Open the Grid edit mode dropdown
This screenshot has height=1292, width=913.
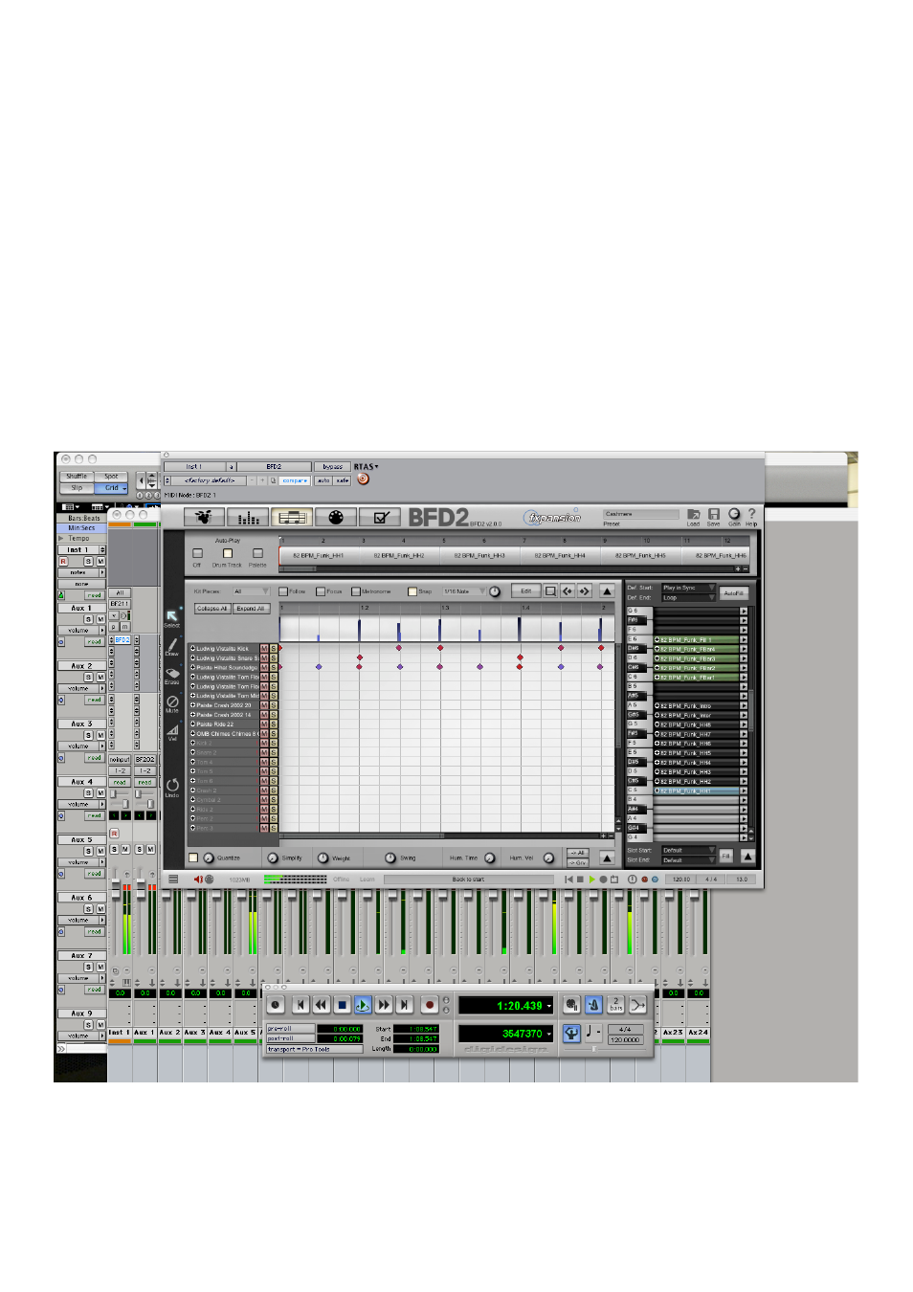(x=112, y=488)
